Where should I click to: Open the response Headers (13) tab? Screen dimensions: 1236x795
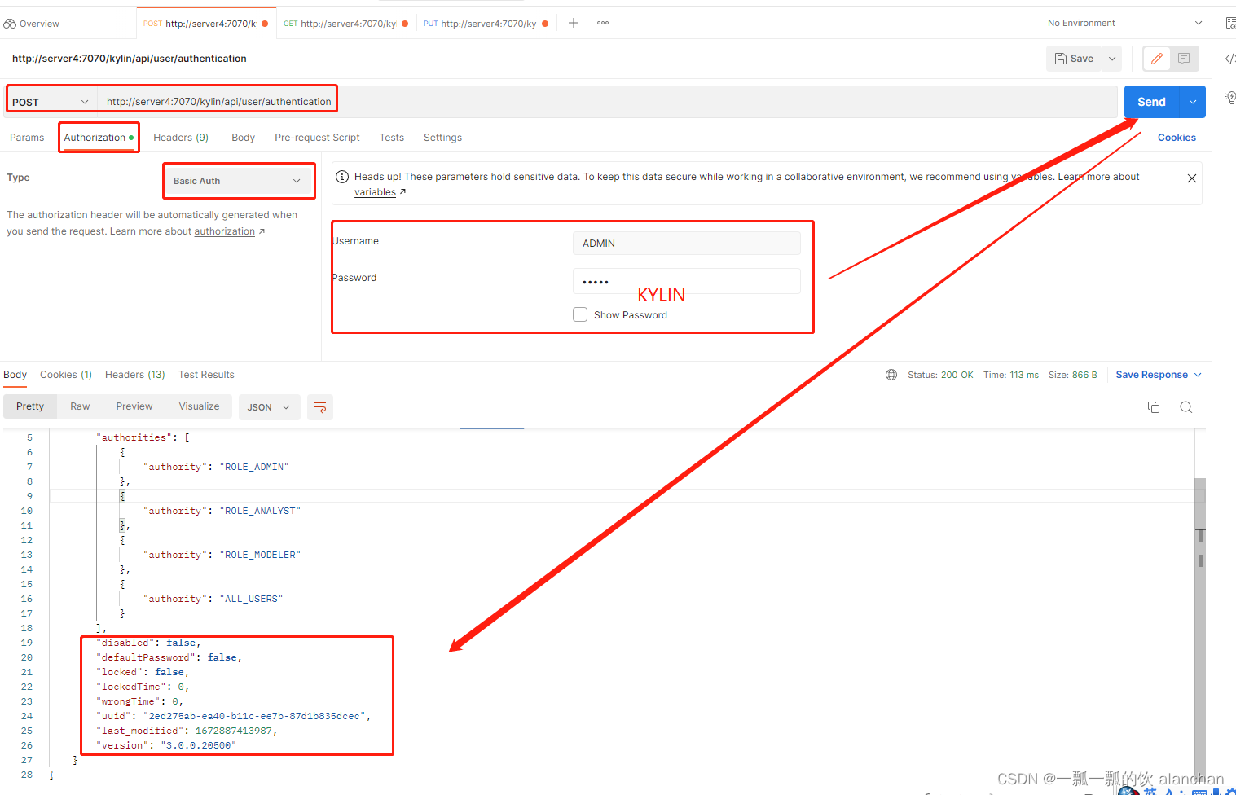pyautogui.click(x=135, y=375)
